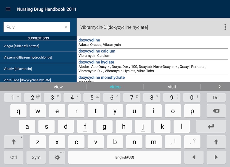Tap the left shift arrow key
Screen dimensions: 230x167
coord(14,142)
